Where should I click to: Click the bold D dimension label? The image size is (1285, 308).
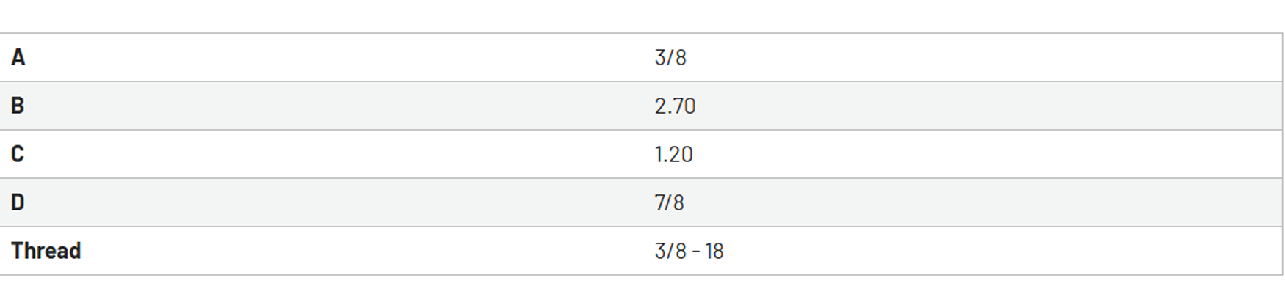click(18, 202)
